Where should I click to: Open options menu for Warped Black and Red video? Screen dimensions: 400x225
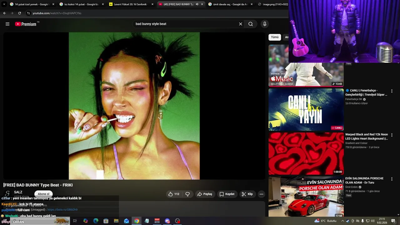click(x=392, y=135)
